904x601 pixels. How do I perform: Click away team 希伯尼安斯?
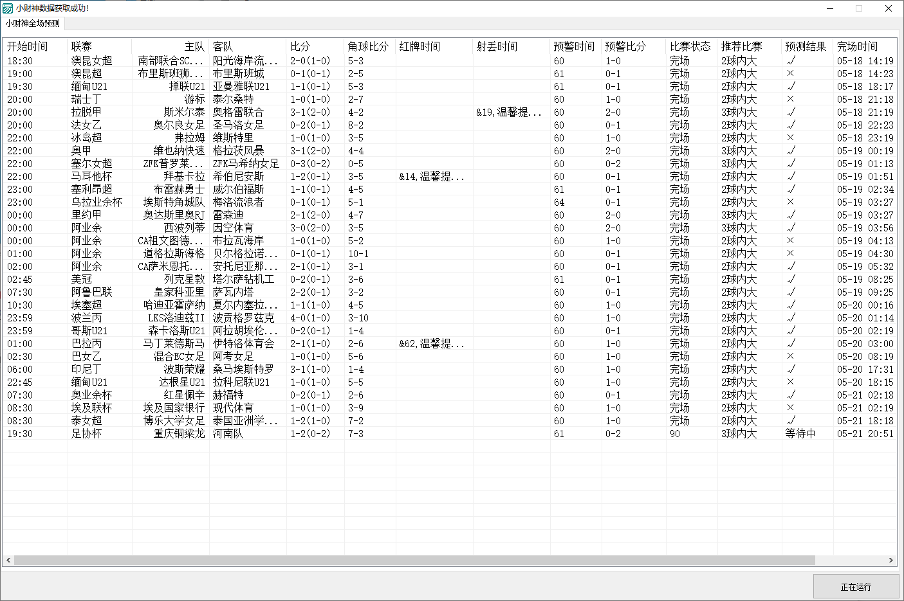(x=238, y=176)
